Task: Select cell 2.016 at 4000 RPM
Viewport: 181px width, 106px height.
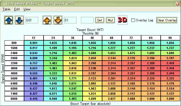Action: [73, 68]
